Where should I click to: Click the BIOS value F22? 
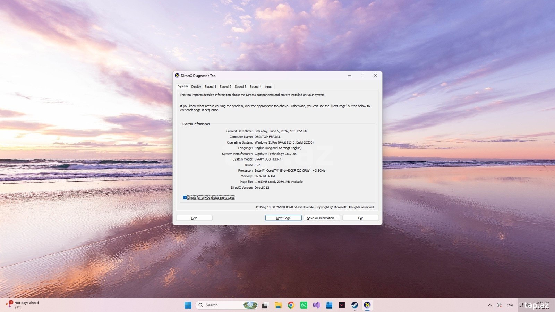coord(257,165)
